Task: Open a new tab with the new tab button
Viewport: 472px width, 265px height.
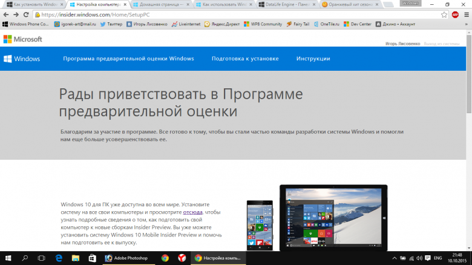Action: pos(388,4)
